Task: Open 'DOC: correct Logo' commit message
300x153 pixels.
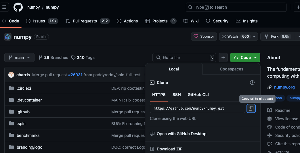Action: coord(128,147)
